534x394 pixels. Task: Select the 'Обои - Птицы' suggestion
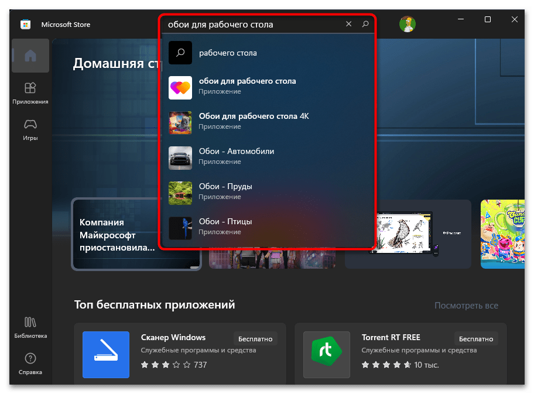click(x=268, y=228)
